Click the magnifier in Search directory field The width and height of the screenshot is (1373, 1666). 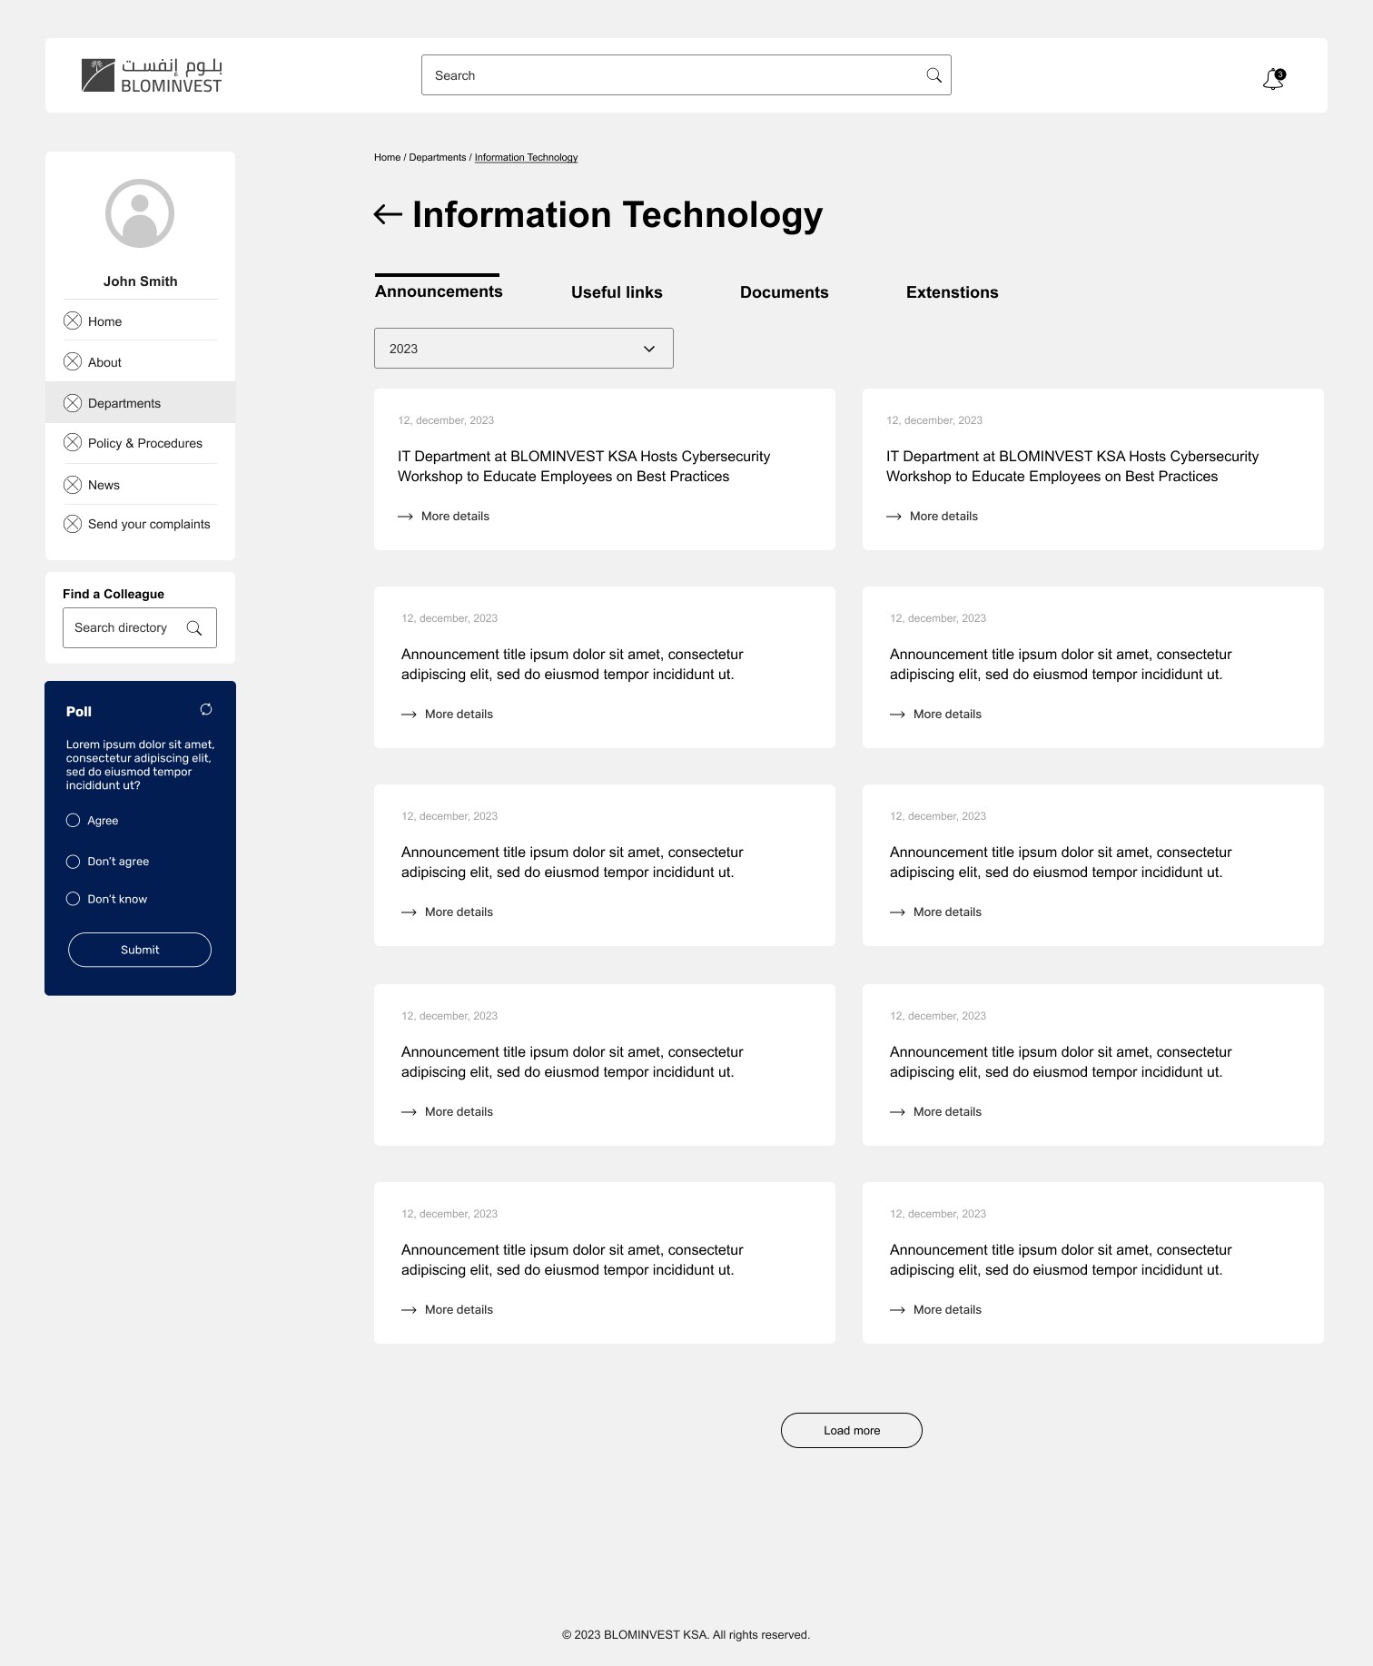(x=193, y=628)
